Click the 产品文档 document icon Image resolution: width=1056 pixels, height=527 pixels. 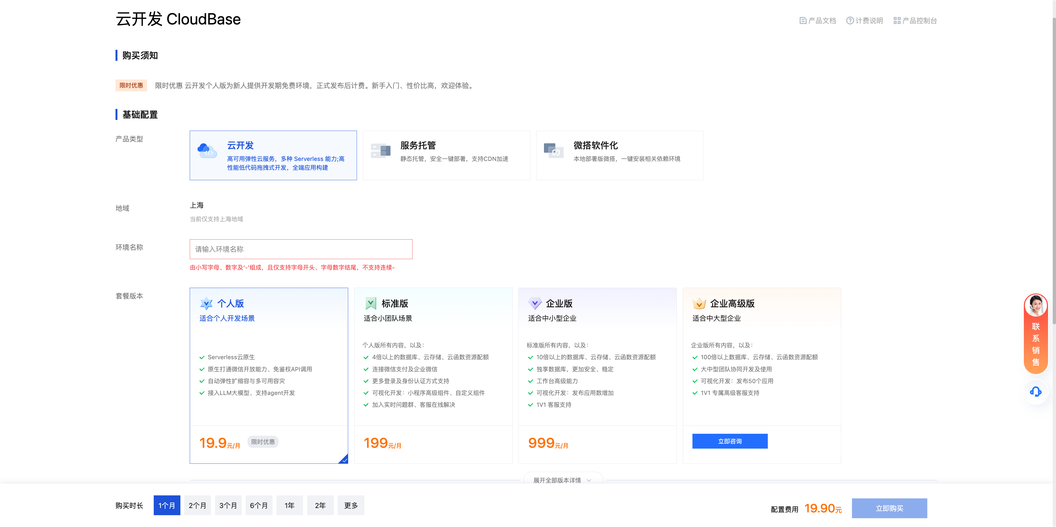(803, 21)
